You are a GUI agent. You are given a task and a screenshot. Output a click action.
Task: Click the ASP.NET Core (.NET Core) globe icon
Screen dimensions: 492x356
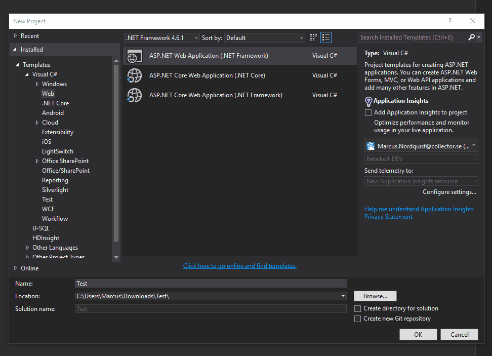134,75
